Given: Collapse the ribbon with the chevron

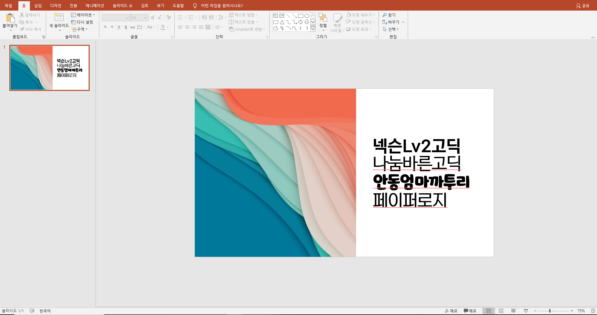Looking at the screenshot, I should 593,37.
